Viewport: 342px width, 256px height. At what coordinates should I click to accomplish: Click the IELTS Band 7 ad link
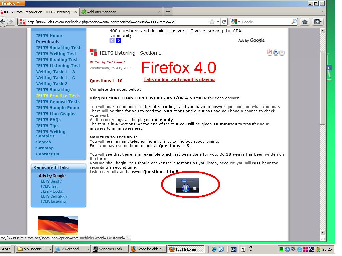[x=51, y=181]
